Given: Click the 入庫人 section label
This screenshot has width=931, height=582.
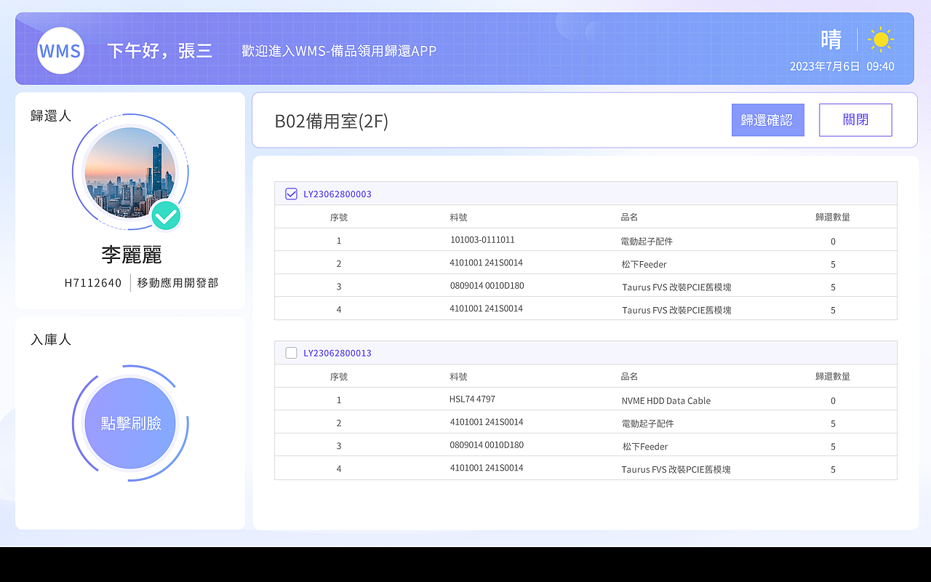Looking at the screenshot, I should pos(49,339).
